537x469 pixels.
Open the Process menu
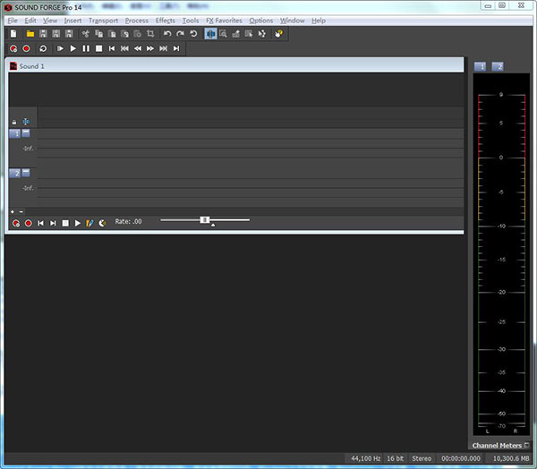click(x=137, y=21)
